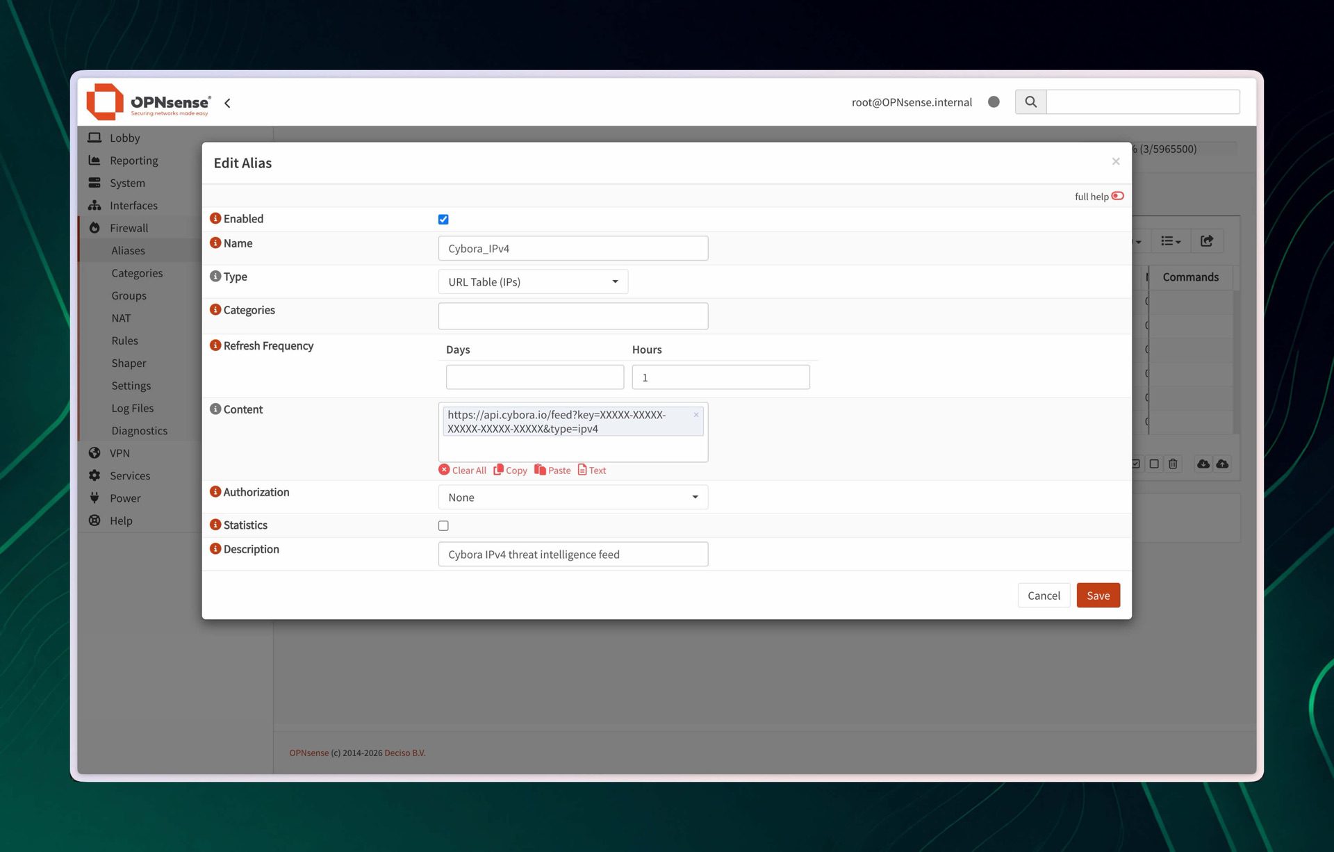
Task: Open the Authorization dropdown
Action: tap(573, 497)
